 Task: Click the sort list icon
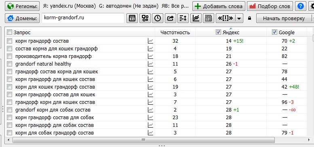(x=183, y=19)
